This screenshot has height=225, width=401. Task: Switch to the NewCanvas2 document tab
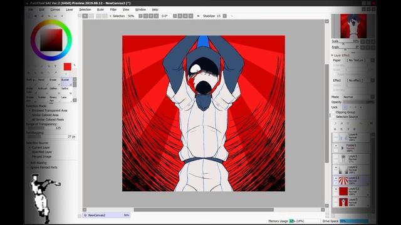(x=106, y=215)
